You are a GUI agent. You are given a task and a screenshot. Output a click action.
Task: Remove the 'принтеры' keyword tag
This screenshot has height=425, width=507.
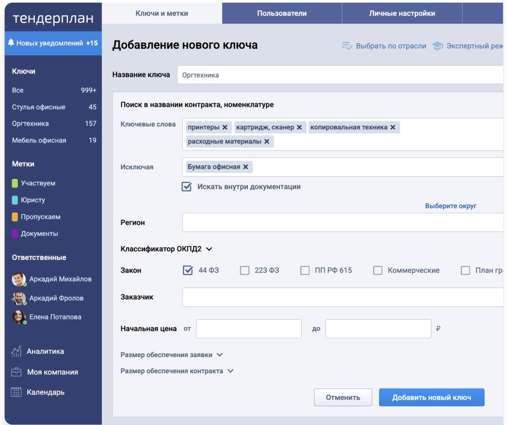click(225, 128)
